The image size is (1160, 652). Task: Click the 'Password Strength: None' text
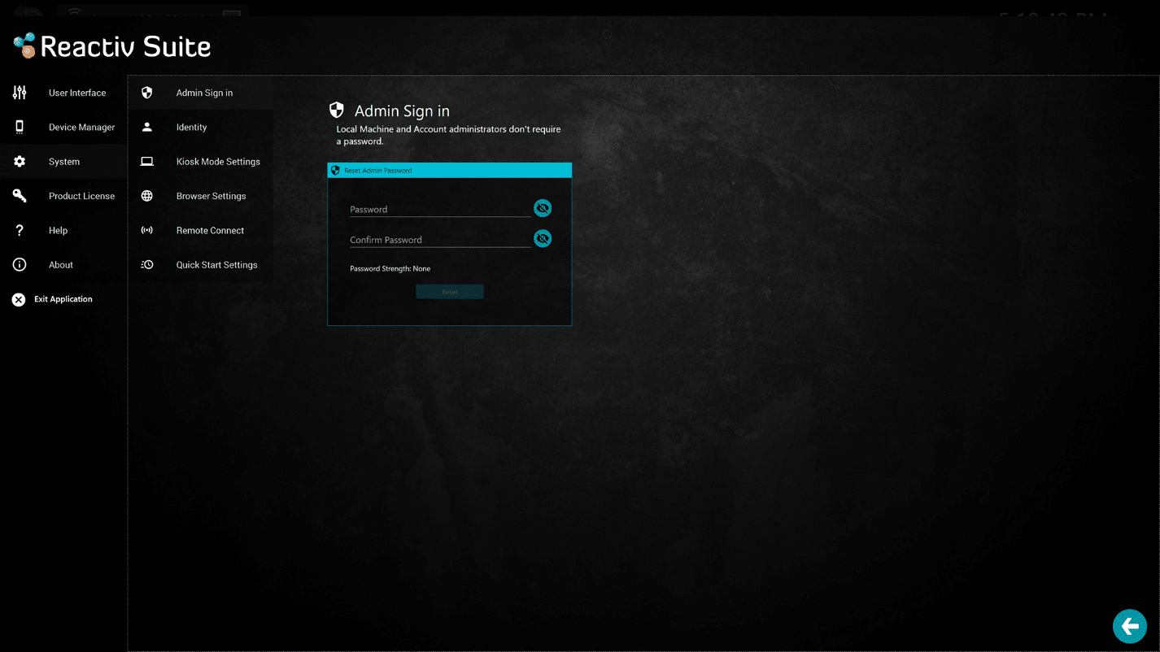pos(390,268)
